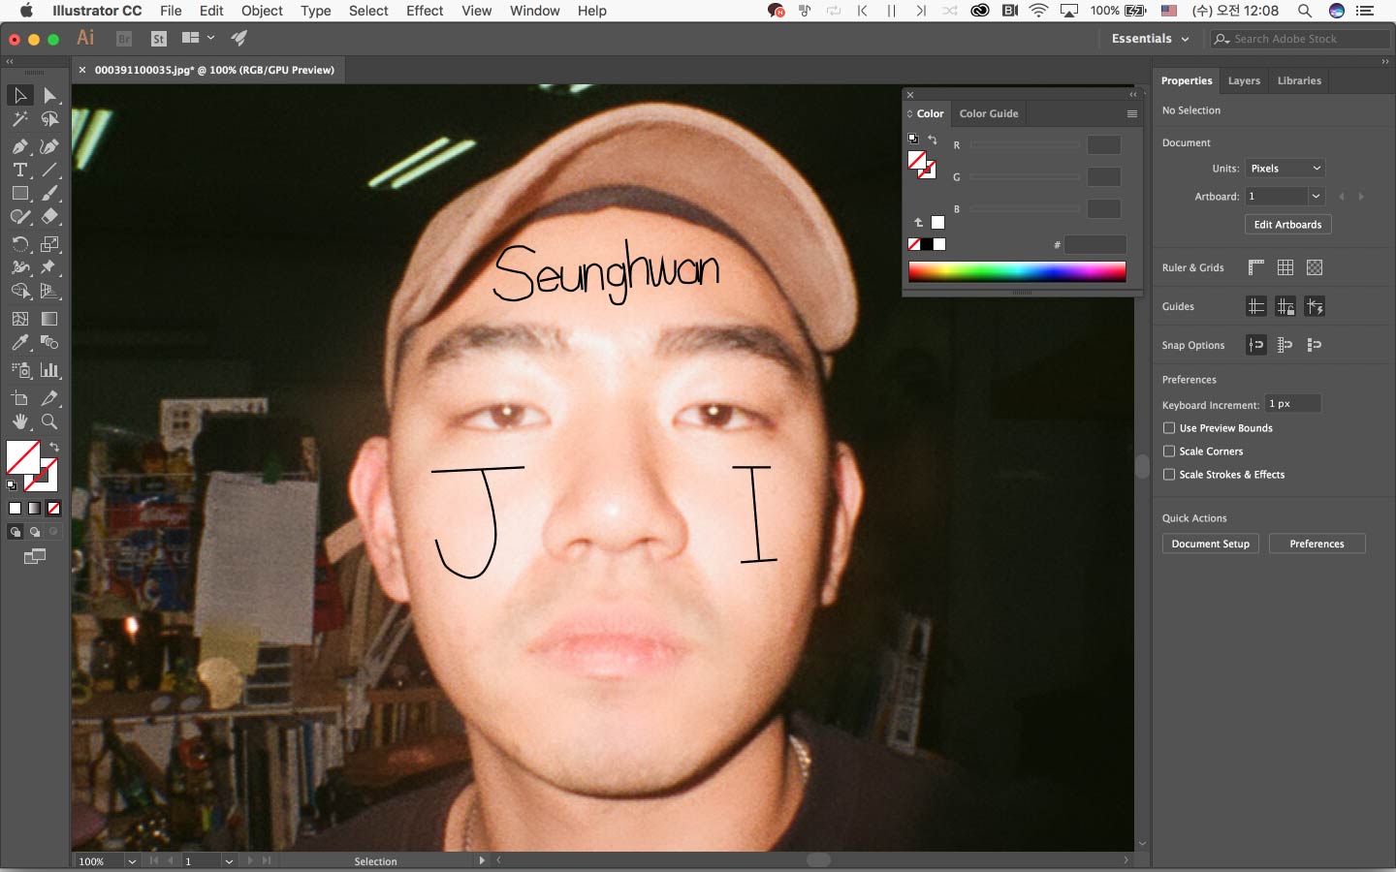Viewport: 1396px width, 872px height.
Task: Select the Magic Wand tool
Action: (19, 119)
